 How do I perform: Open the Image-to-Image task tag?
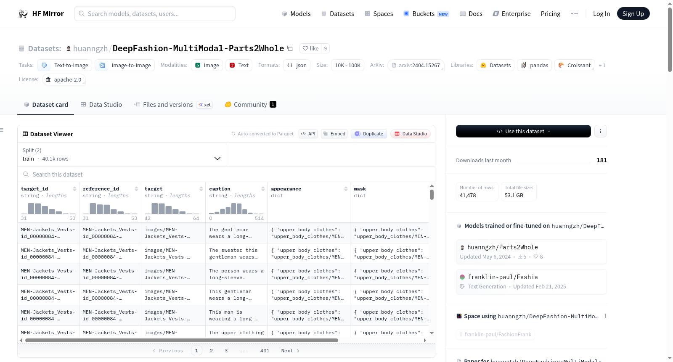point(125,65)
